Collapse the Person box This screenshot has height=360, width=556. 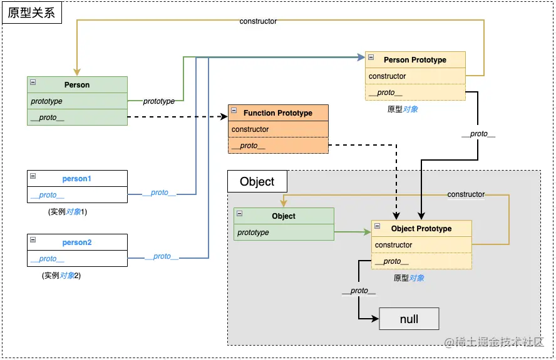pyautogui.click(x=33, y=82)
